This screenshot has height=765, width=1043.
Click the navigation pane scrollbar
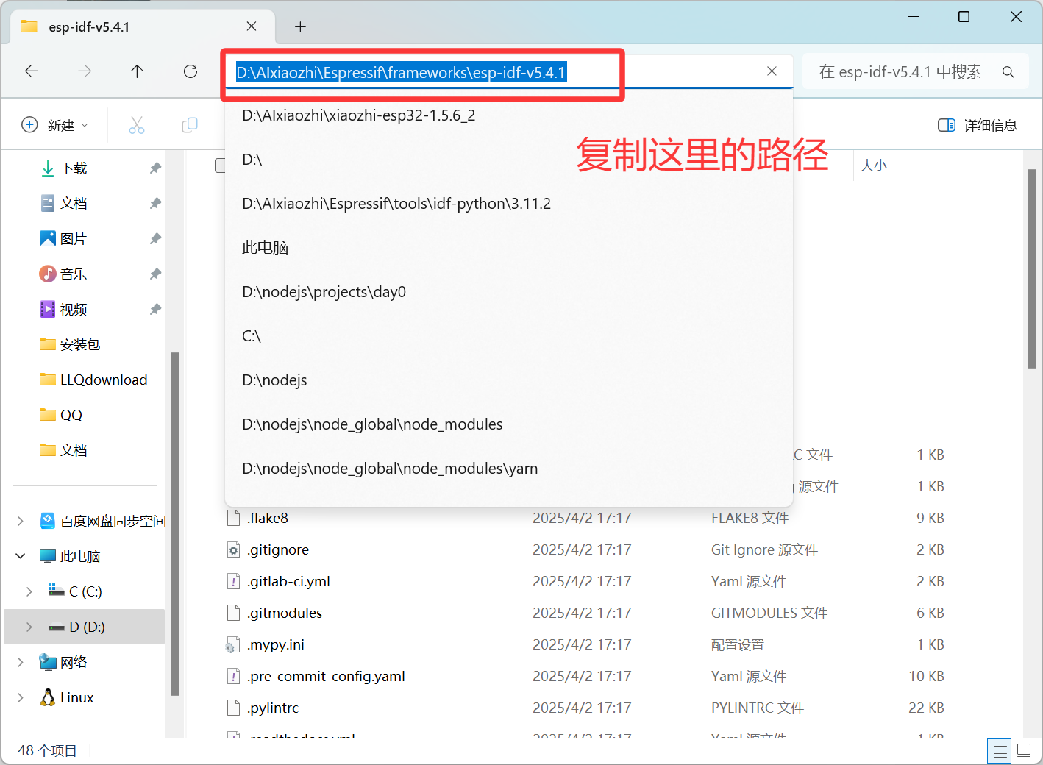174,524
